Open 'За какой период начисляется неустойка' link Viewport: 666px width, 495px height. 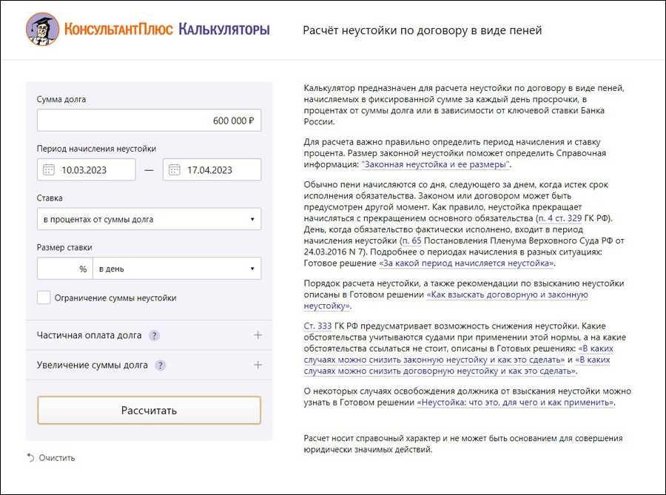(465, 263)
